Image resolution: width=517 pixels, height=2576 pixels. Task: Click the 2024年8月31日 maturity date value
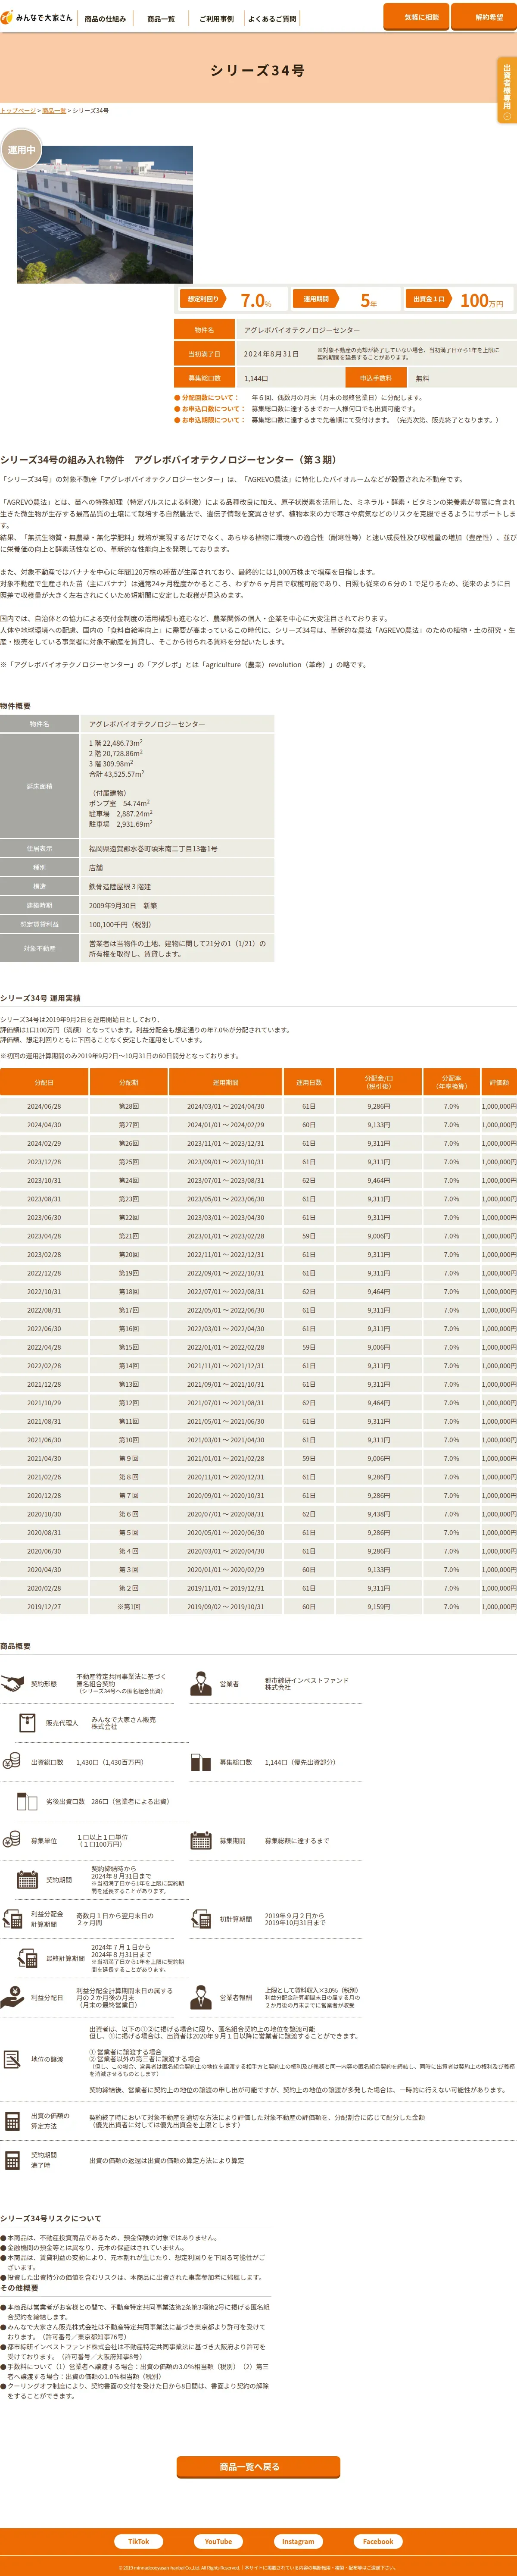coord(271,354)
